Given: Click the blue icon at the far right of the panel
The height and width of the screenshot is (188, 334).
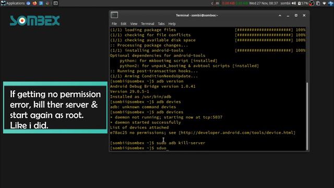Looking at the screenshot, I should 331,3.
